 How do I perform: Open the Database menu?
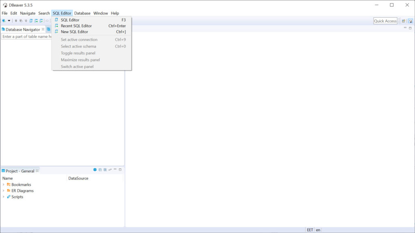coord(82,13)
